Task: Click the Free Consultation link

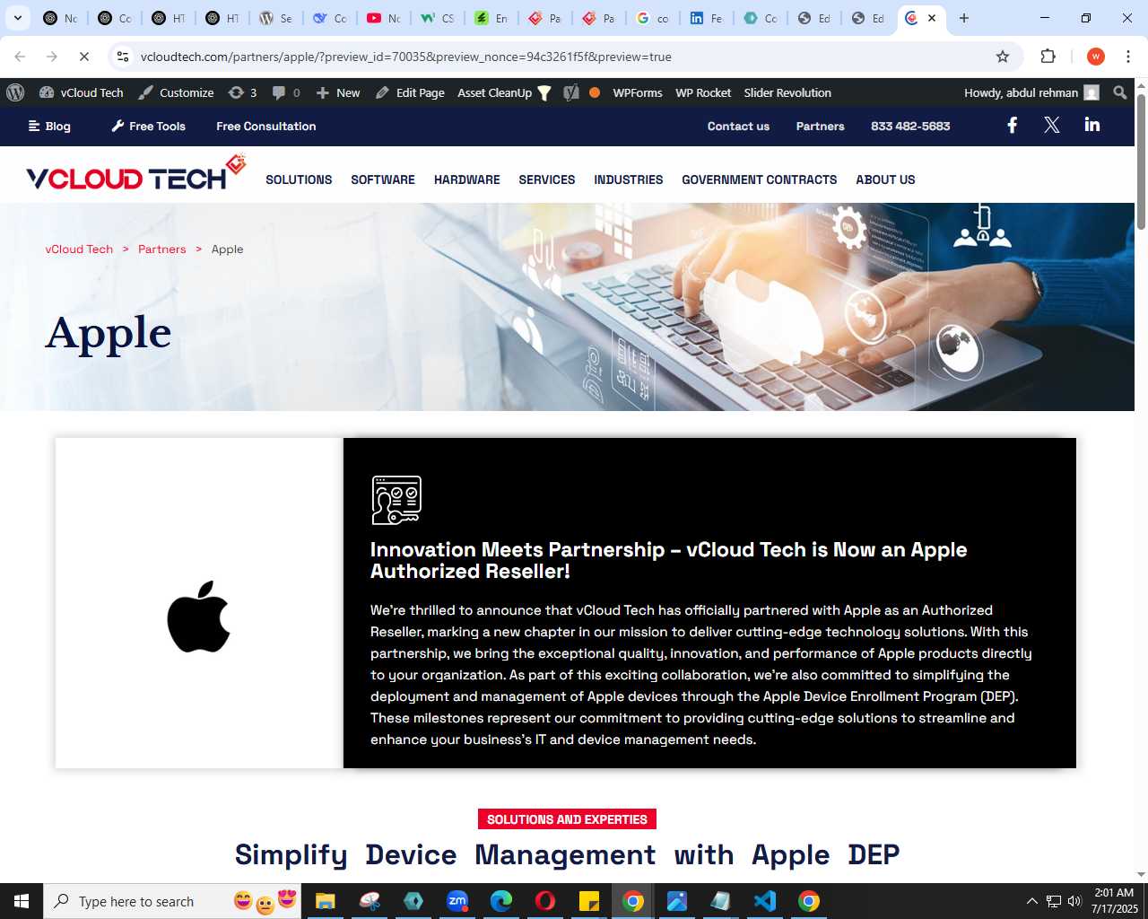Action: tap(266, 126)
